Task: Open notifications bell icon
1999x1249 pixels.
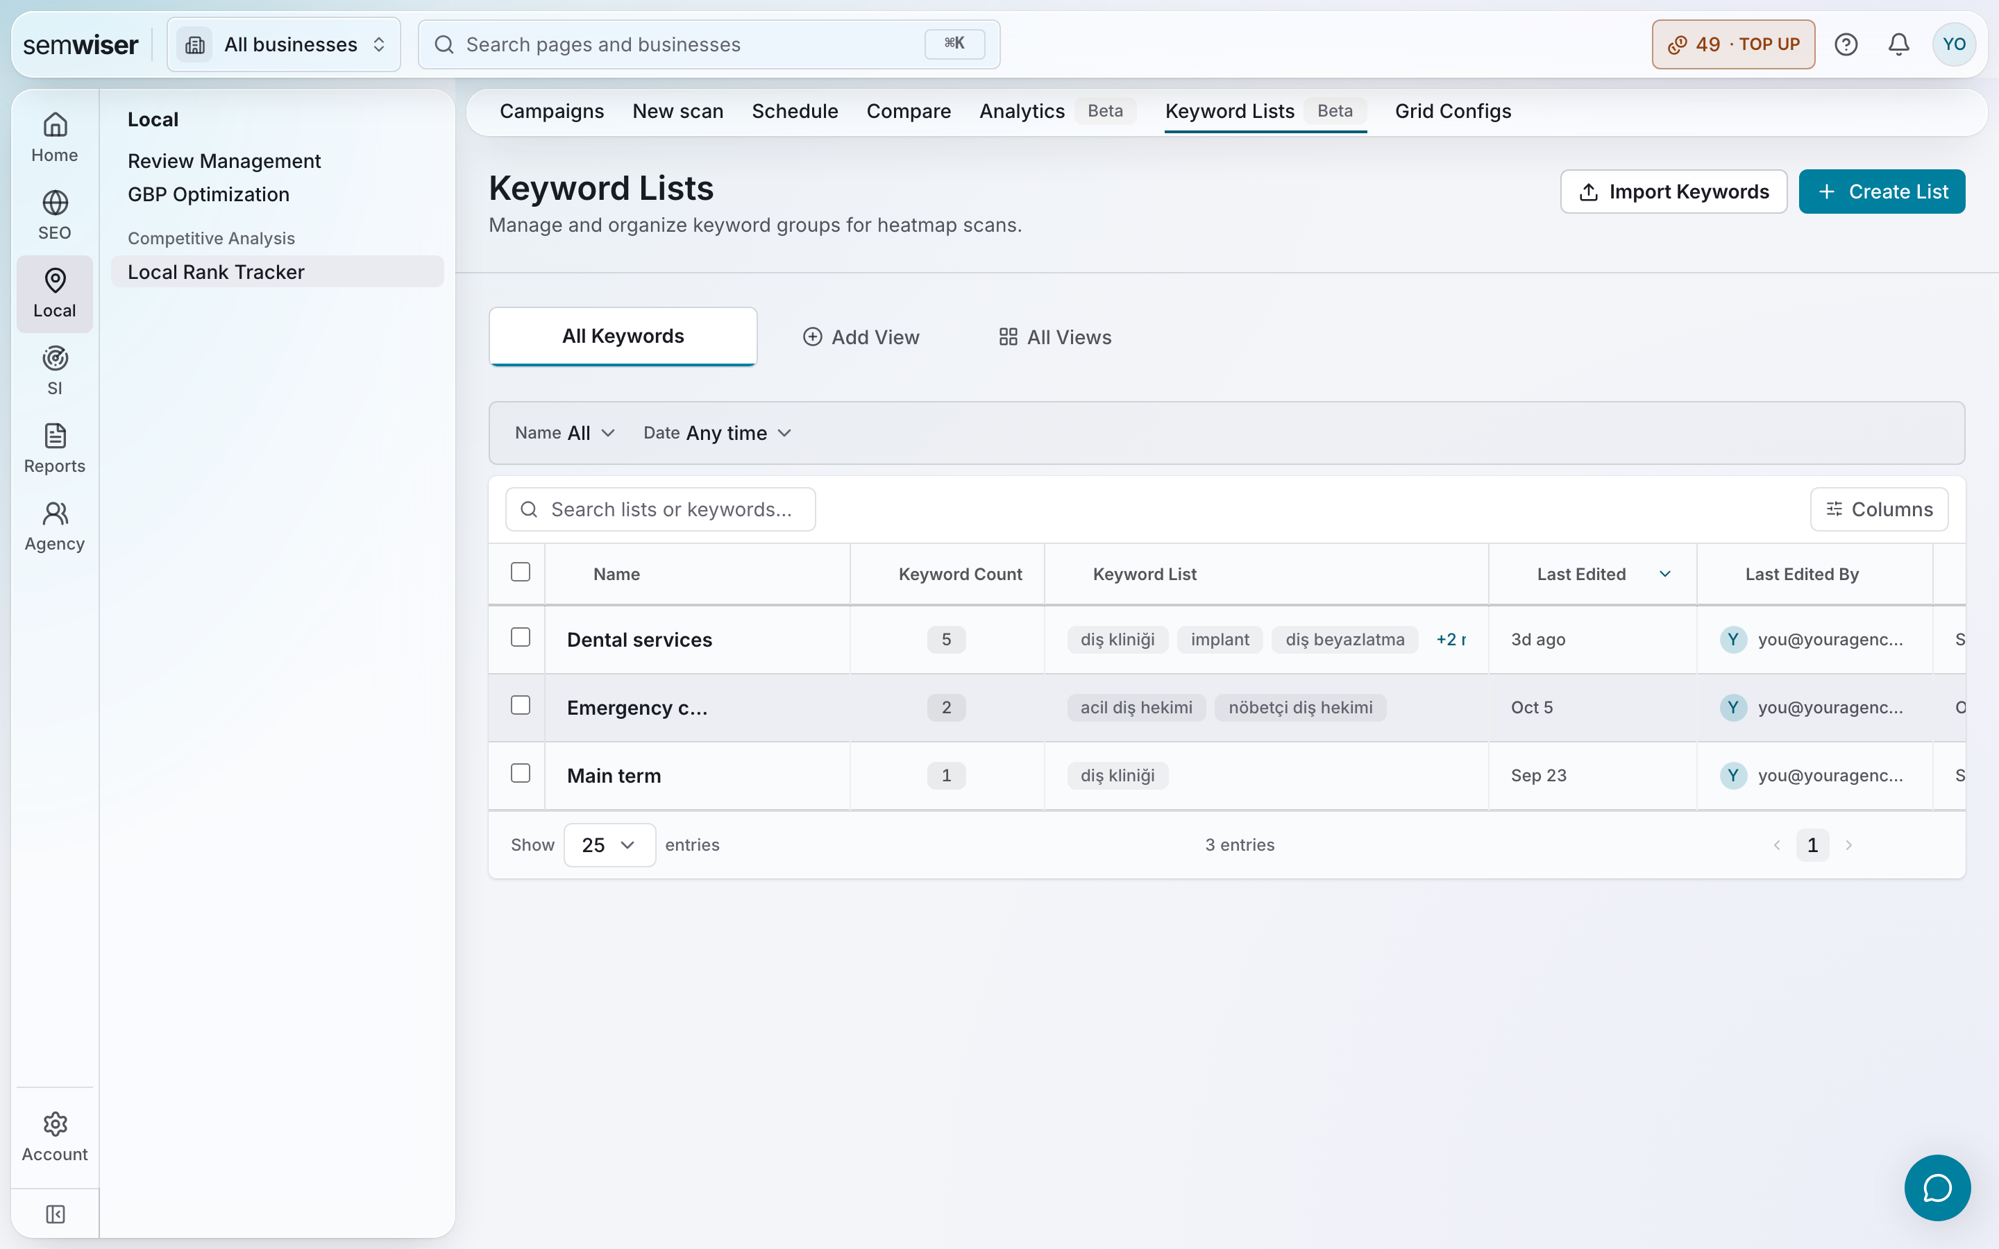Action: 1899,44
